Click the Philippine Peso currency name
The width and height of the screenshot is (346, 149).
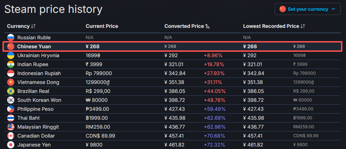(x=35, y=109)
